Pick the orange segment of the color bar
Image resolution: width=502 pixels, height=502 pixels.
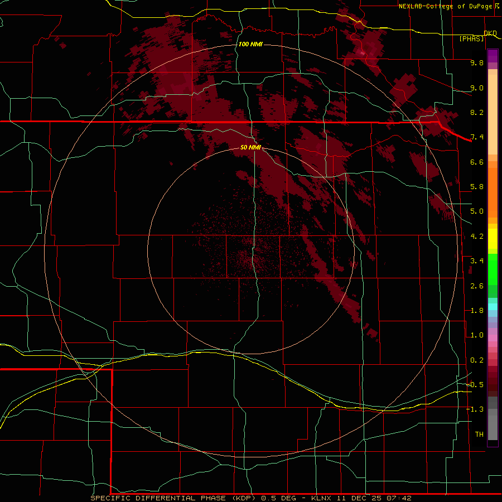tap(493, 193)
